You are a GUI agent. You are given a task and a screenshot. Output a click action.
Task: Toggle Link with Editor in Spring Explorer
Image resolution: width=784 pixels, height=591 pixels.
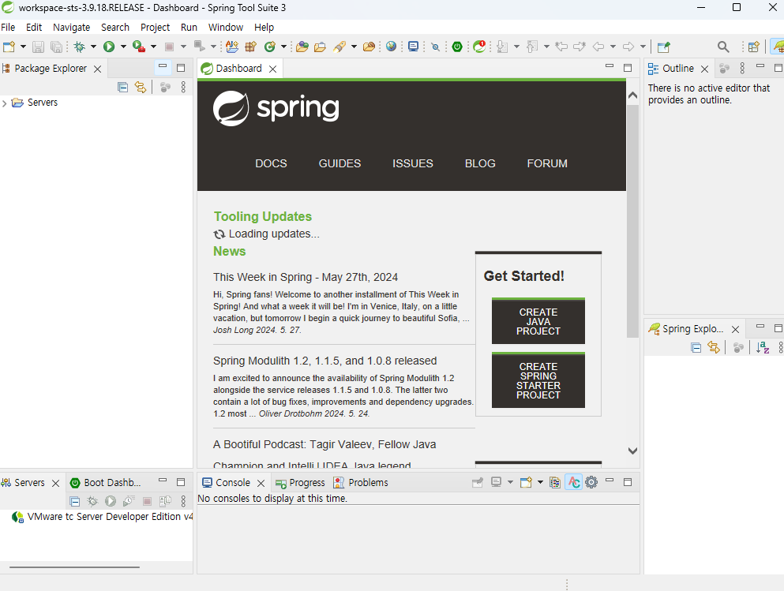point(714,347)
